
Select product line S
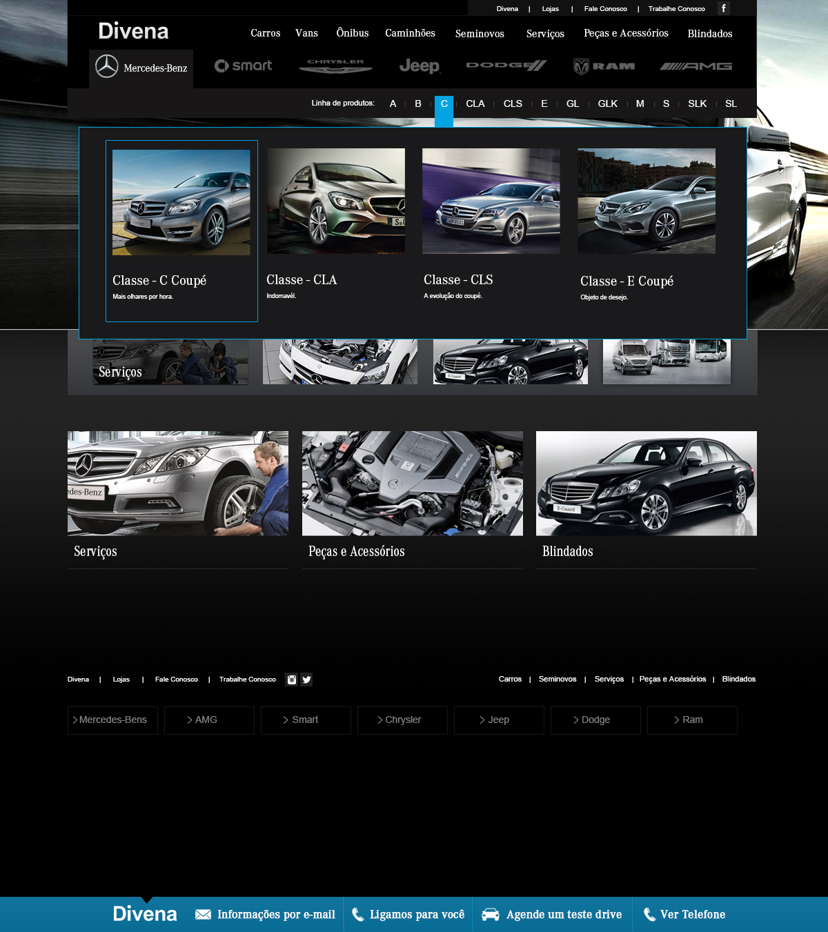pos(666,103)
